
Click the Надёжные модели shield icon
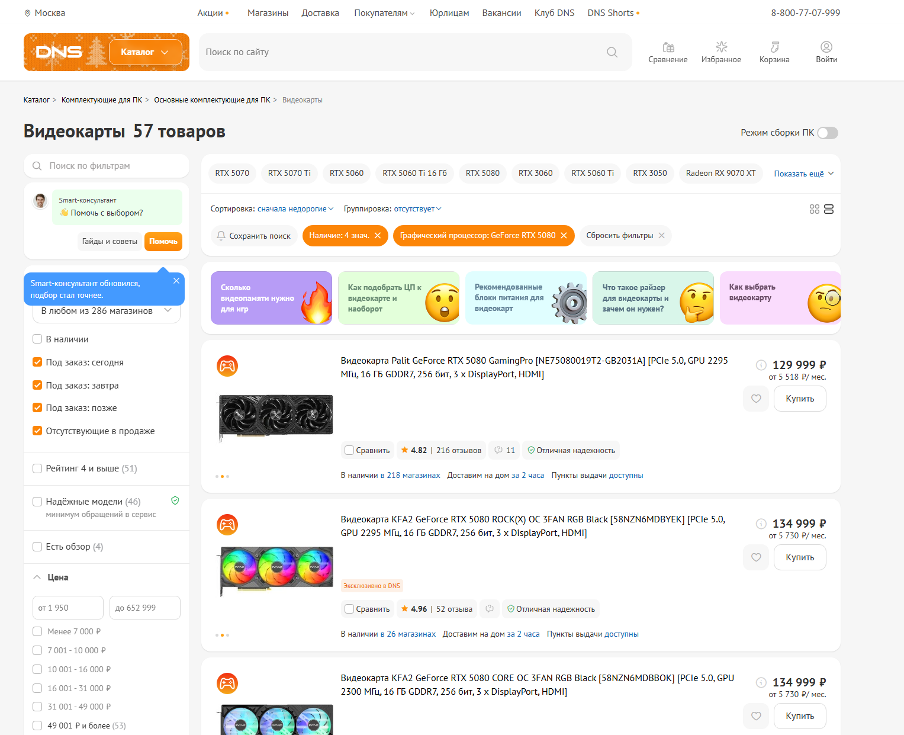click(x=175, y=501)
